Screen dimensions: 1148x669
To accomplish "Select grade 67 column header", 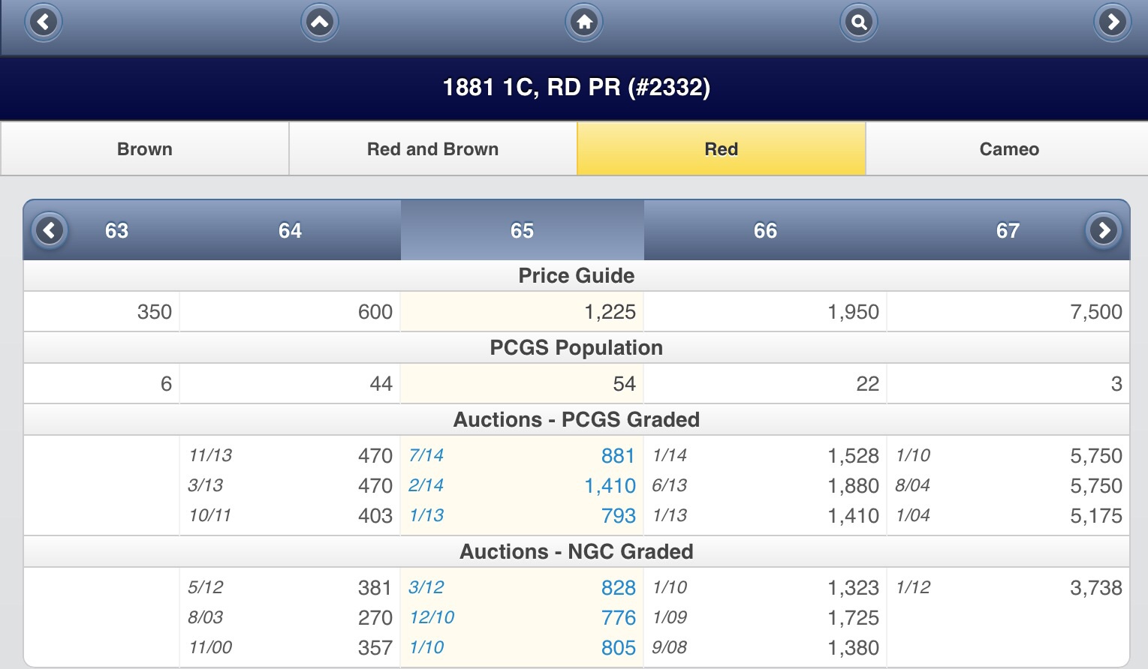I will click(x=1008, y=230).
